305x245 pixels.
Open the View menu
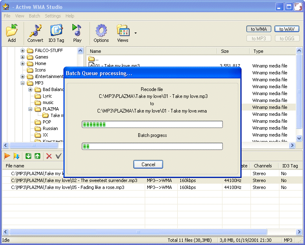click(x=20, y=16)
